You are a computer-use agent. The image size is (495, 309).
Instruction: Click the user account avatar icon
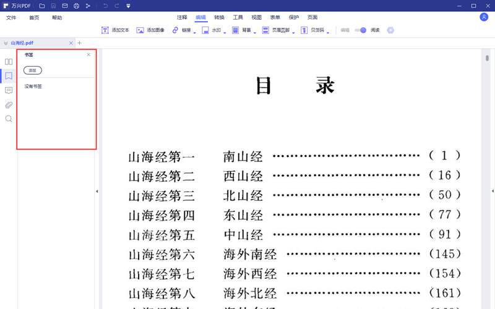coord(484,17)
